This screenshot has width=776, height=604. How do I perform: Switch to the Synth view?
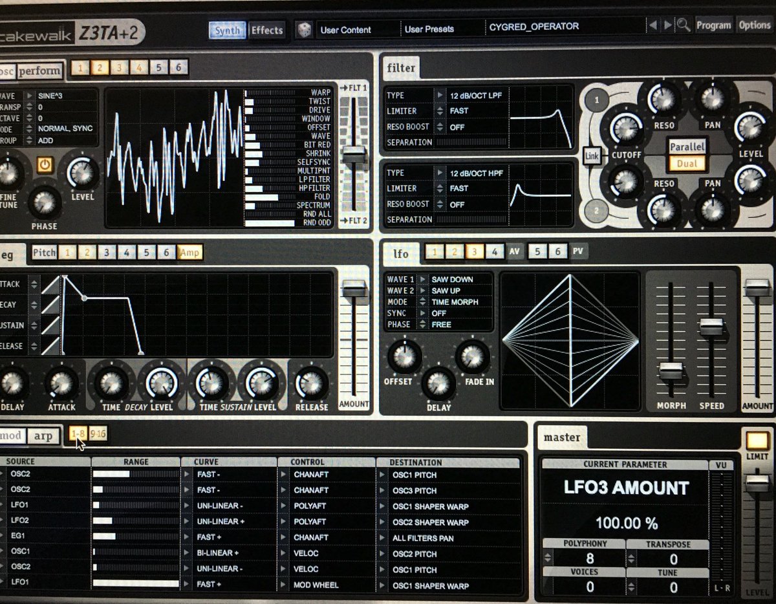(x=226, y=30)
